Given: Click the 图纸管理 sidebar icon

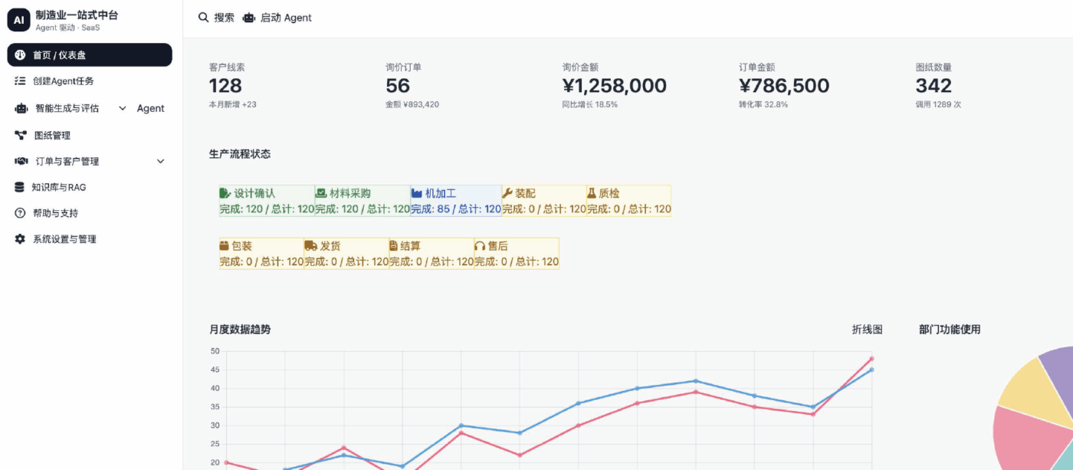Looking at the screenshot, I should pyautogui.click(x=21, y=135).
